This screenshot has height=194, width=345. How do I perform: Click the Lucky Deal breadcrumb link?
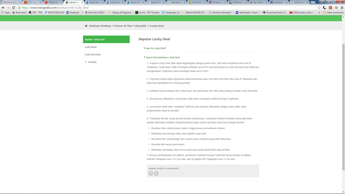[157, 26]
